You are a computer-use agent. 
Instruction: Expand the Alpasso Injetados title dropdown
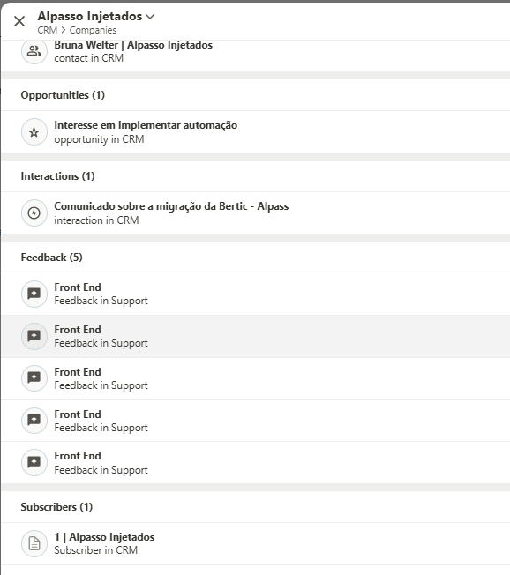(x=150, y=17)
